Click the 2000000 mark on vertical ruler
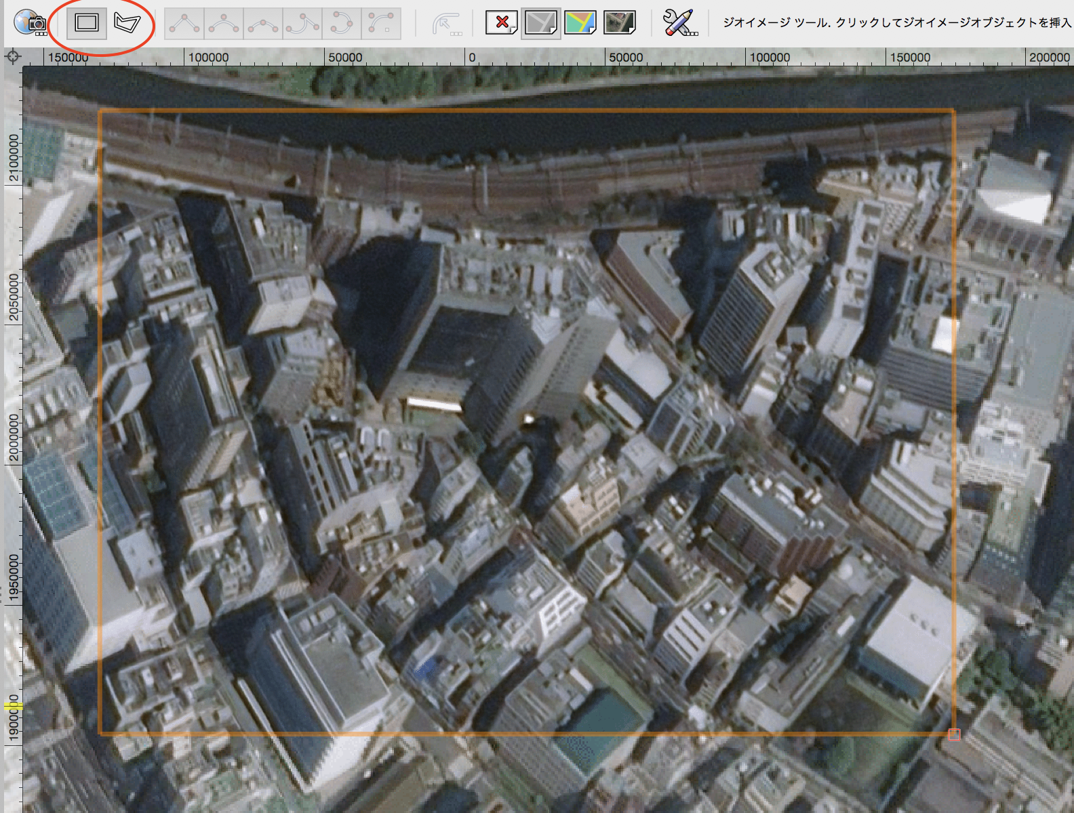Screen dimensions: 1074x813 point(14,437)
